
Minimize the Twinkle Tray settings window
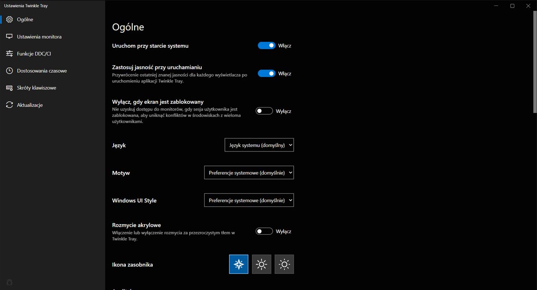496,6
